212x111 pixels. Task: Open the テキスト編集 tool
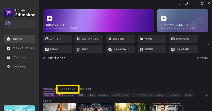point(183,49)
